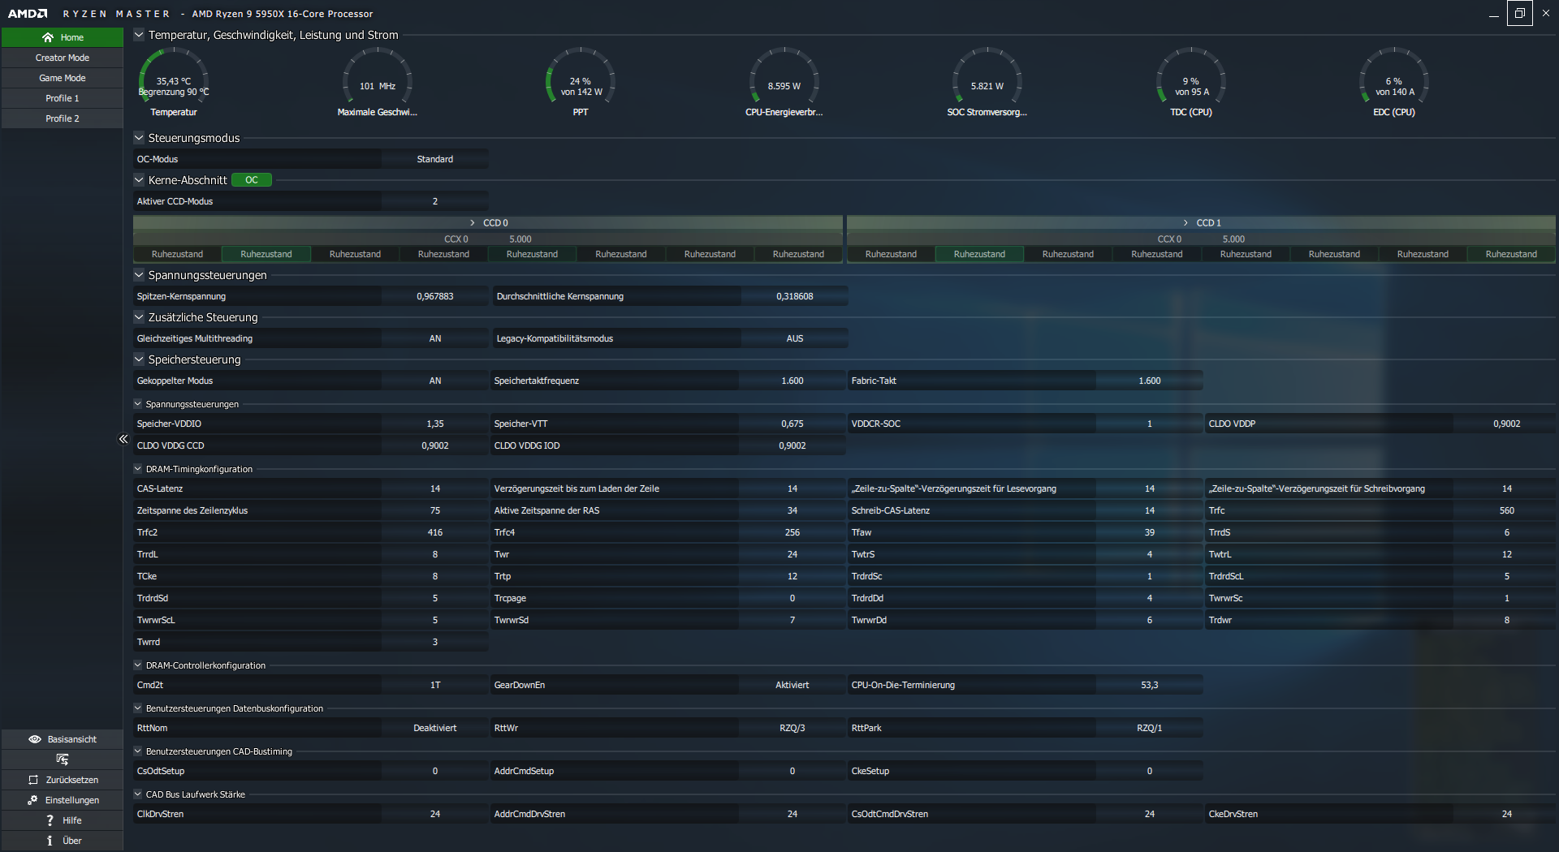Collapse the Zusätzliche Steuerung section
Image resolution: width=1559 pixels, height=852 pixels.
(139, 317)
